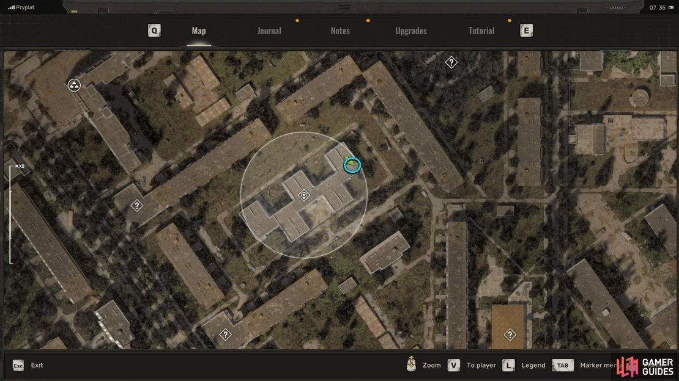Open the Marker menu with TAB
The image size is (679, 381).
[563, 366]
